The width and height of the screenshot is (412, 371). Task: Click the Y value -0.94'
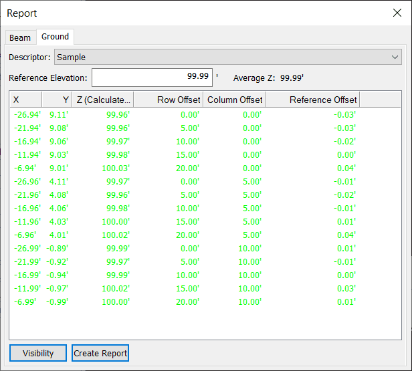[x=58, y=275]
